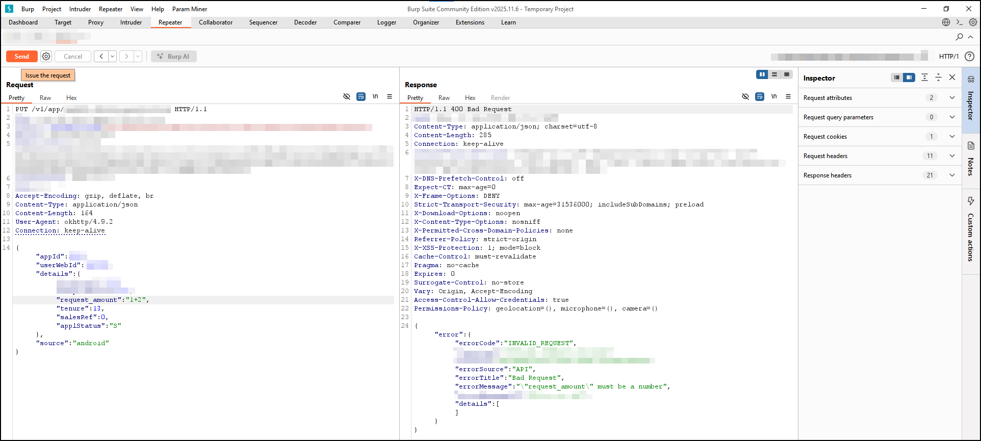Show Request in Raw view
This screenshot has height=441, width=981.
(x=45, y=98)
